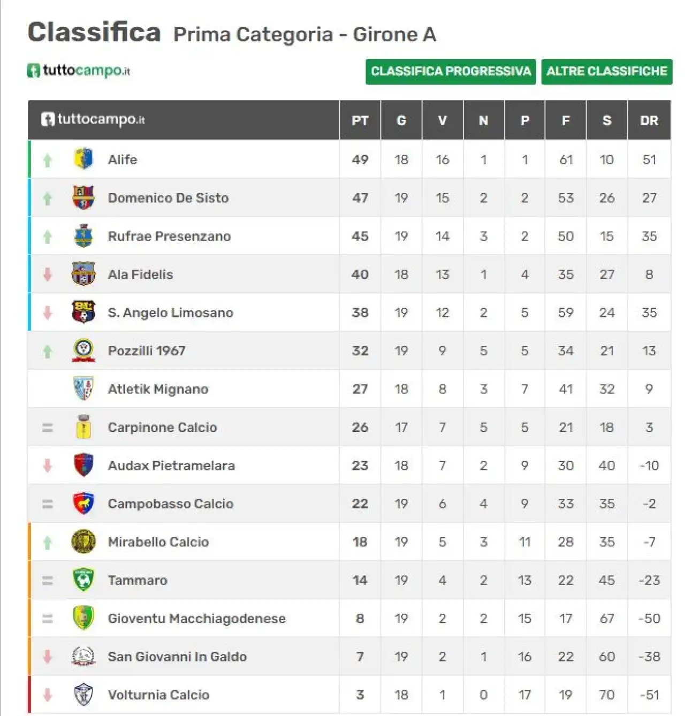Open the Classifica Progressiva view

pos(451,71)
